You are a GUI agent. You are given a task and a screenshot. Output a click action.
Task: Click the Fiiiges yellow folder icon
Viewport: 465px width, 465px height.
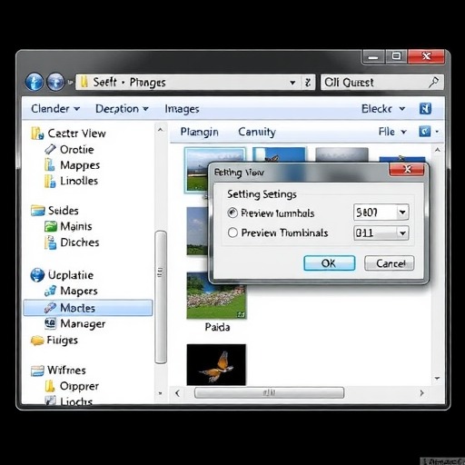[x=37, y=341]
